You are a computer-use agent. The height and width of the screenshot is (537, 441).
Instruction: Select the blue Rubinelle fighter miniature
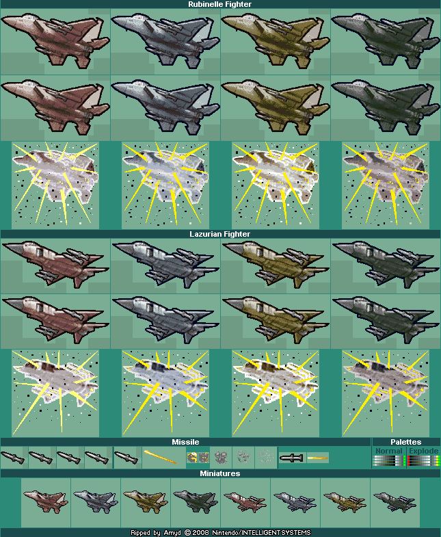click(x=96, y=501)
